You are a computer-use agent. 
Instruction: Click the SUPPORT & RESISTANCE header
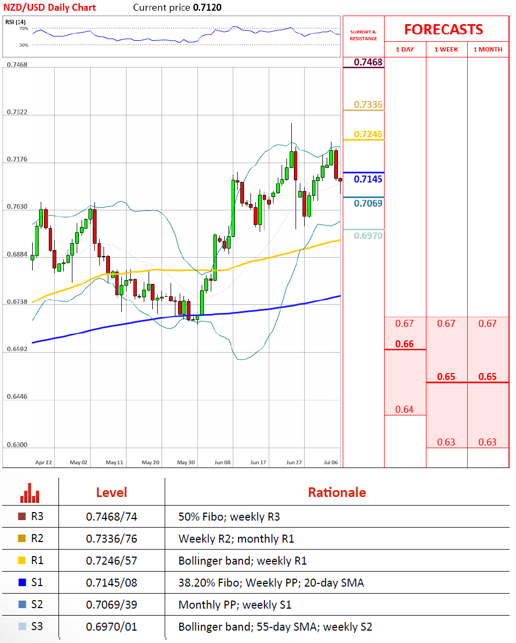tap(363, 35)
